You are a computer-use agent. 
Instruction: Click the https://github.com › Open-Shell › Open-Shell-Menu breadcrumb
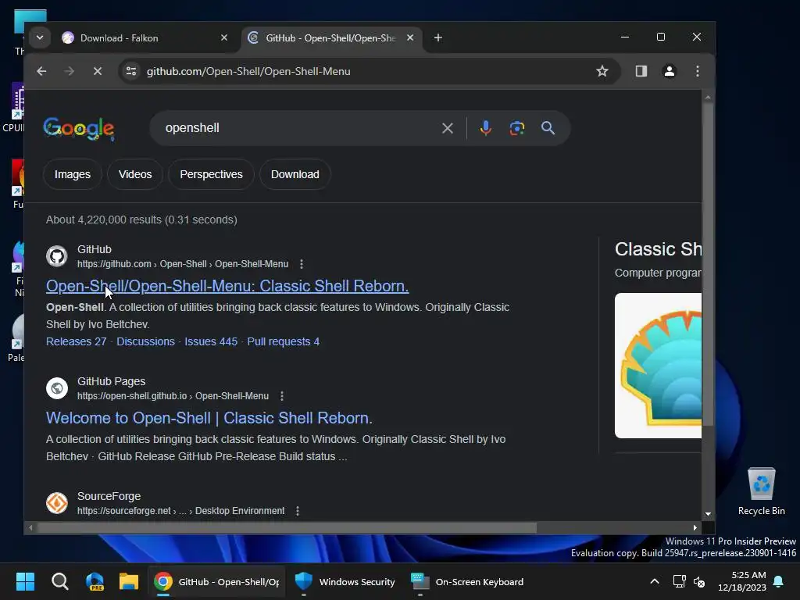[x=183, y=264]
